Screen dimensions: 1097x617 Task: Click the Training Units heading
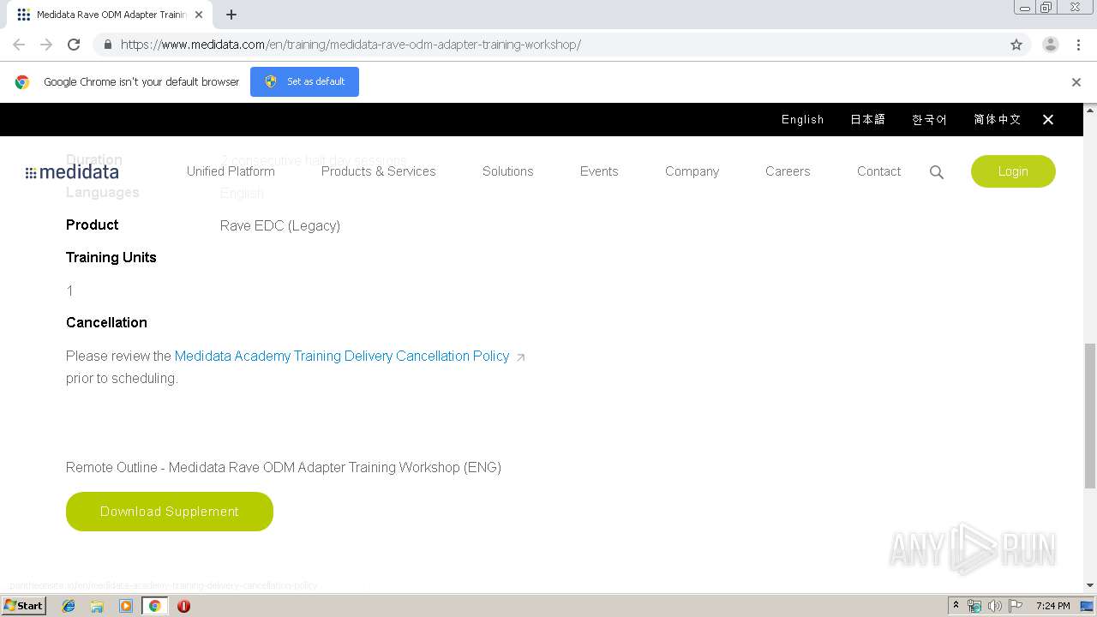(111, 257)
